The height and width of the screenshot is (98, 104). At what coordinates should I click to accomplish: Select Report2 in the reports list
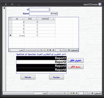click(41, 62)
